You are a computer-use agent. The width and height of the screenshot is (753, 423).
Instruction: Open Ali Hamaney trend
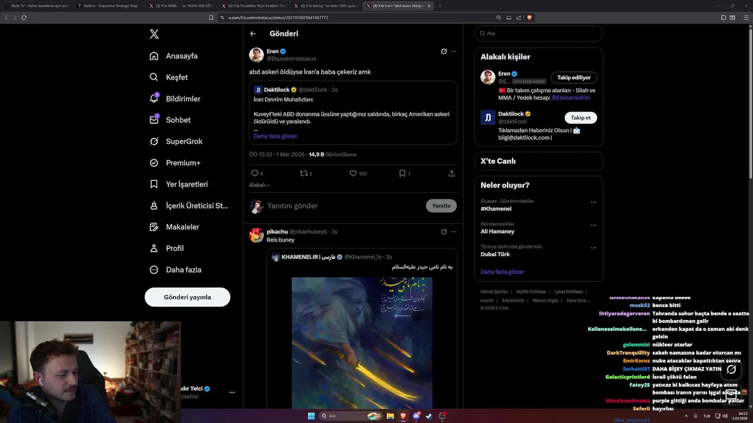pyautogui.click(x=498, y=231)
